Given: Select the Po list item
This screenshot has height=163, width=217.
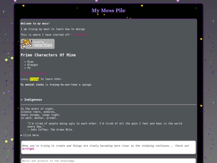Looking at the screenshot, I should click(x=29, y=68).
